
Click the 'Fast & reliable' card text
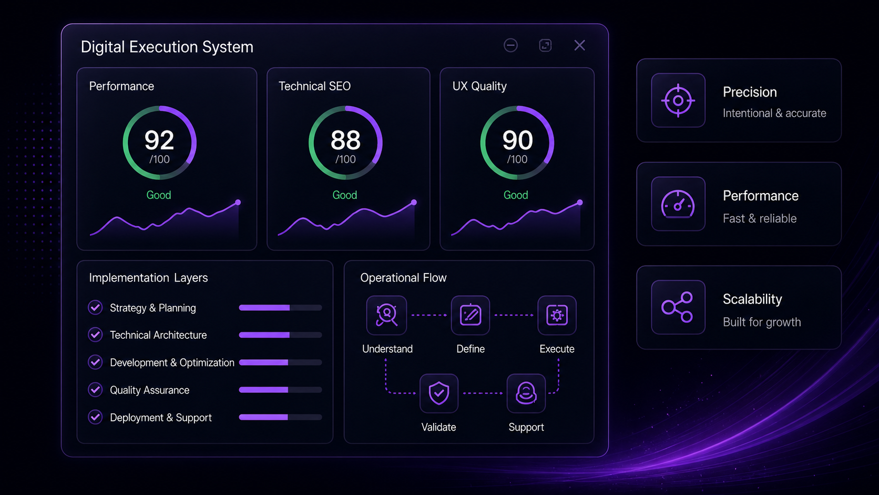pos(760,218)
